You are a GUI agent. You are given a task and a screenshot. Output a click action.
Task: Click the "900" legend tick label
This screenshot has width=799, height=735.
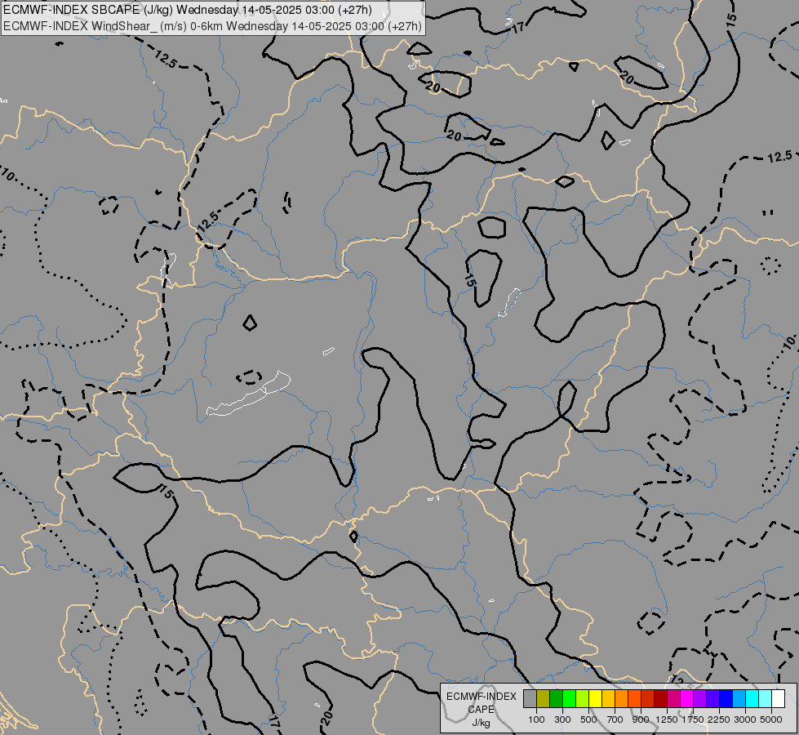click(641, 719)
